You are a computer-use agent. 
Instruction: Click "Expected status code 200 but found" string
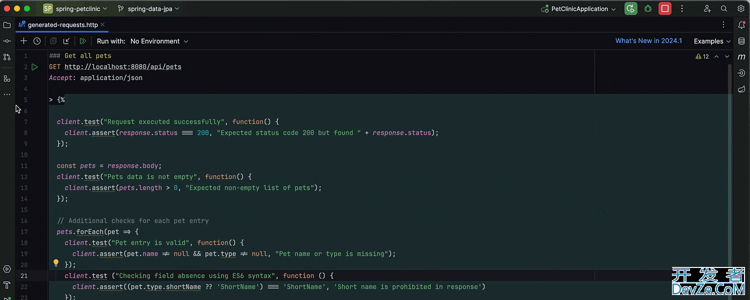tap(288, 132)
